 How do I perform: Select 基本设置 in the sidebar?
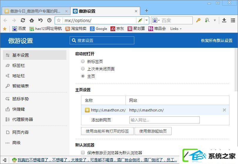coord(35,55)
